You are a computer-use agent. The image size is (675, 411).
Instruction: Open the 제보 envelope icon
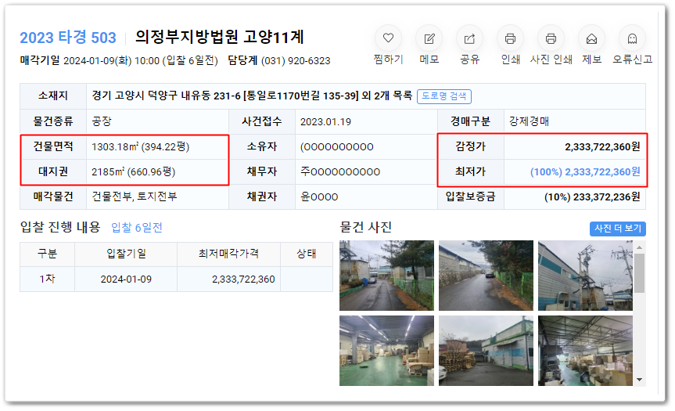click(591, 38)
